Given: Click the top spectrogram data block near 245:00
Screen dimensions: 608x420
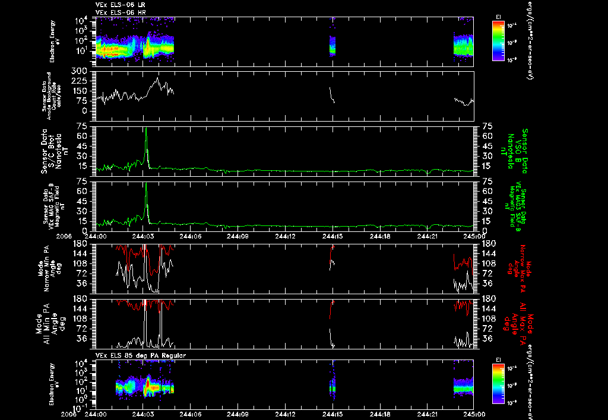Looking at the screenshot, I should point(463,44).
